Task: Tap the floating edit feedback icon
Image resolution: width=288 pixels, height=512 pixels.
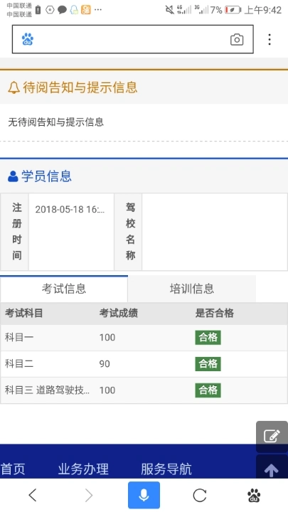Action: [272, 436]
